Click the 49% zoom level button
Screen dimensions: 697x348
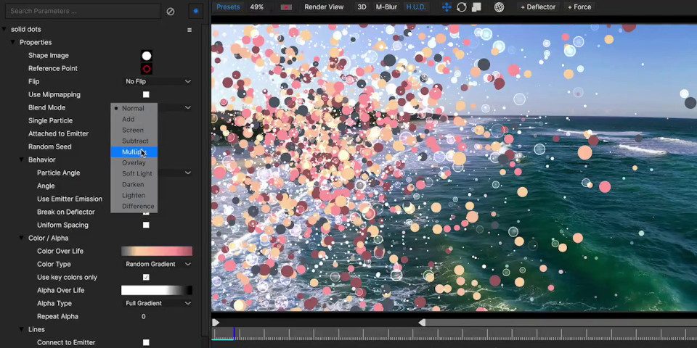click(x=257, y=7)
